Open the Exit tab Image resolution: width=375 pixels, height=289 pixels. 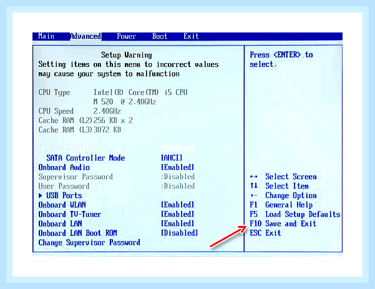coord(191,36)
